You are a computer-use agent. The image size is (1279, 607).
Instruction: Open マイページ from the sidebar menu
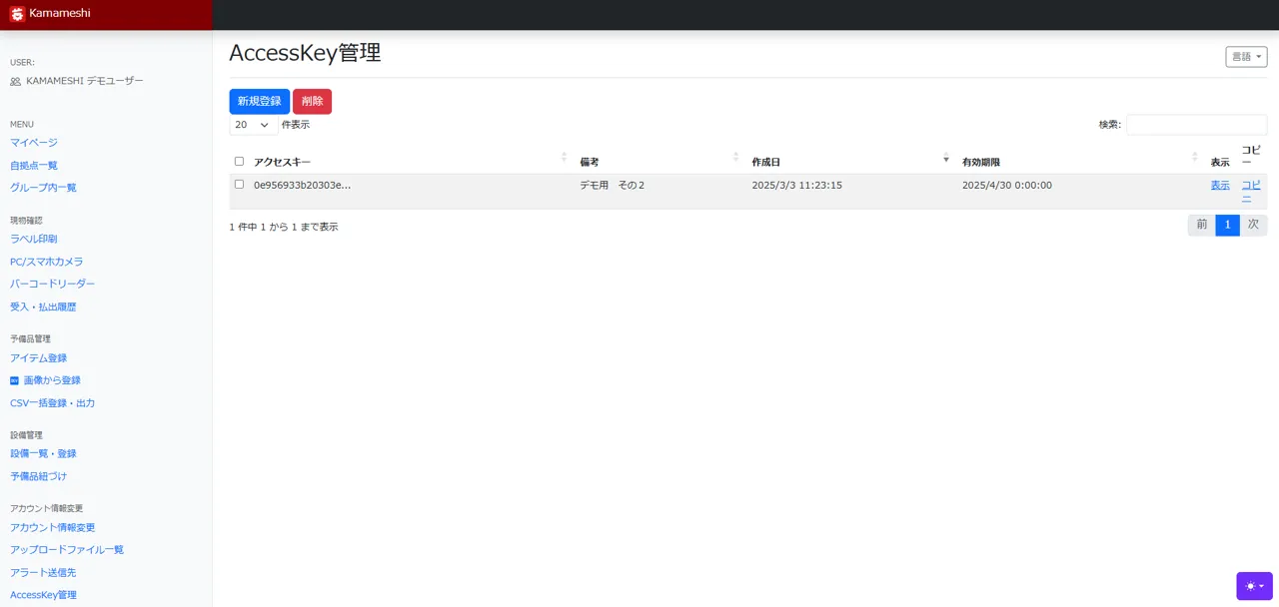(33, 142)
